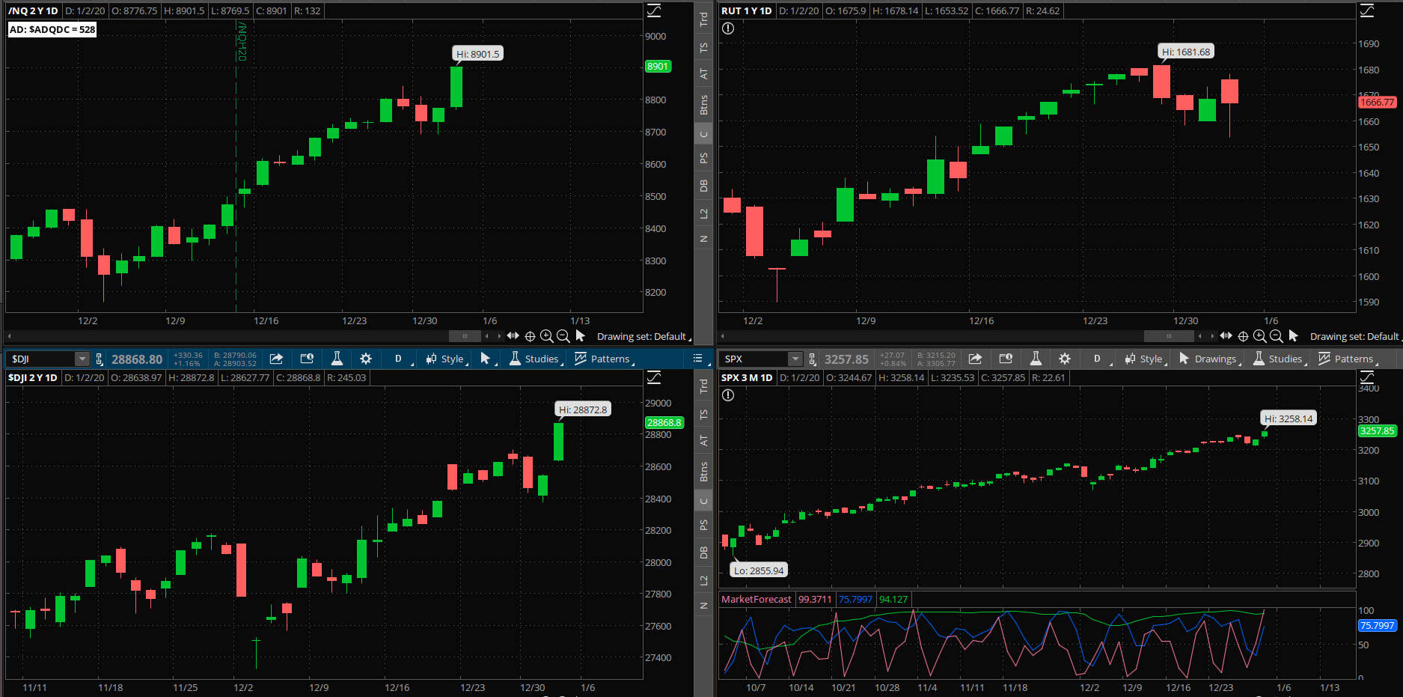Toggle the Trd sidebar tab beside /NQ chart
Viewport: 1403px width, 697px height.
coord(703,19)
